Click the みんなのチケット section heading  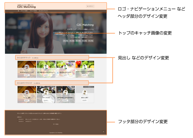pyautogui.click(x=24, y=57)
